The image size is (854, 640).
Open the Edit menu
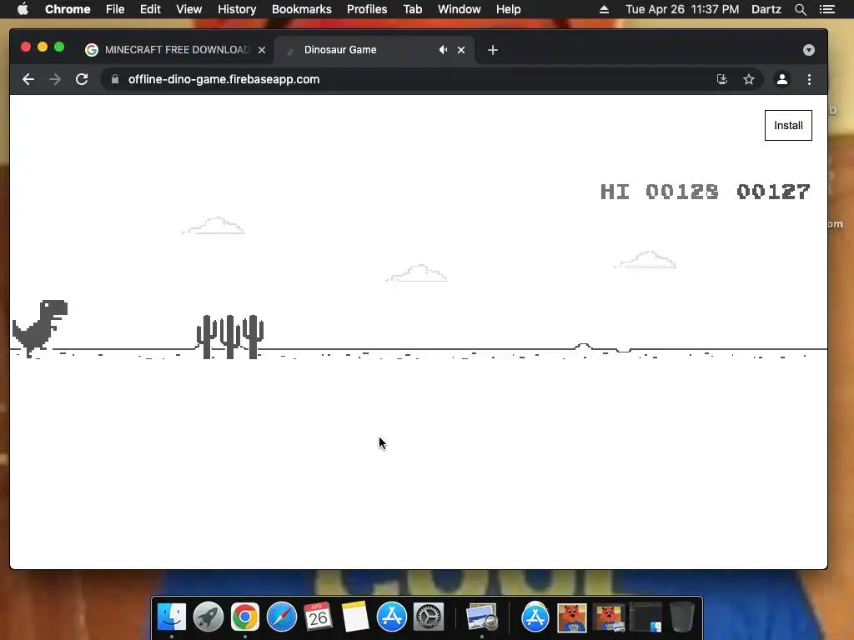point(150,9)
